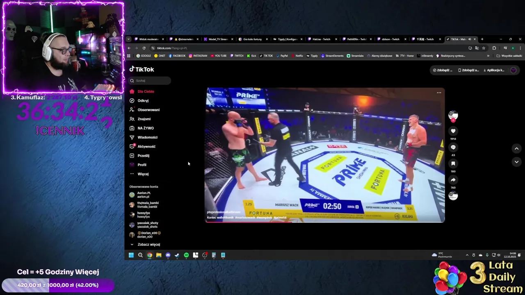Screen dimensions: 525x295
Task: Open a new browser tab
Action: pos(482,39)
